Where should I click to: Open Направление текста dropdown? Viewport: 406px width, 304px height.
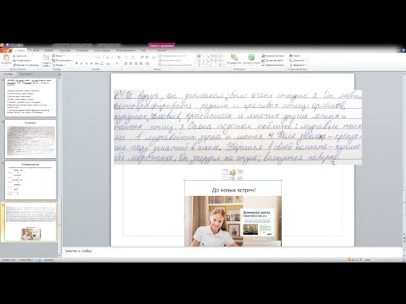(172, 56)
